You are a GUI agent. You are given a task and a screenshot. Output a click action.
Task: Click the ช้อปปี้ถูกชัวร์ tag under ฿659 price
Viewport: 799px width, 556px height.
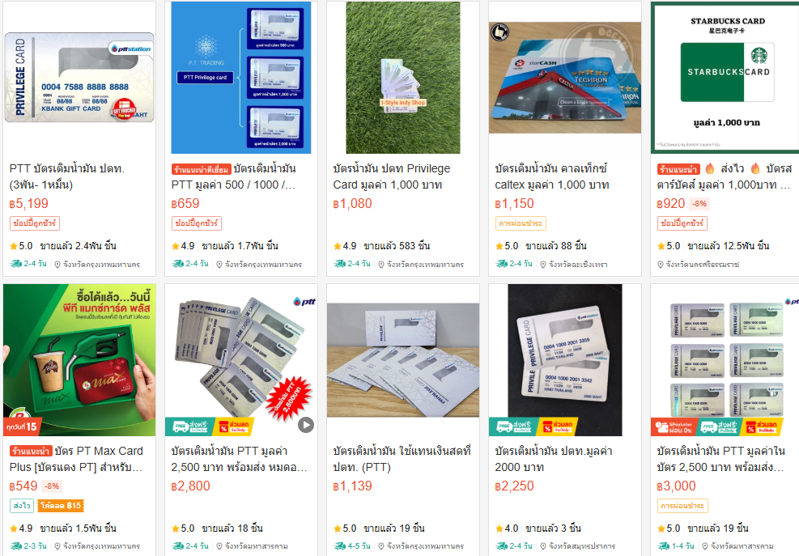(196, 223)
